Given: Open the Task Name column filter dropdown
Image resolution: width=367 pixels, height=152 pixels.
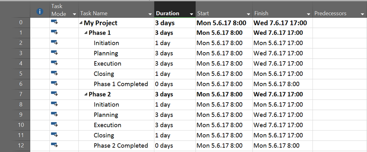Looking at the screenshot, I should 150,14.
